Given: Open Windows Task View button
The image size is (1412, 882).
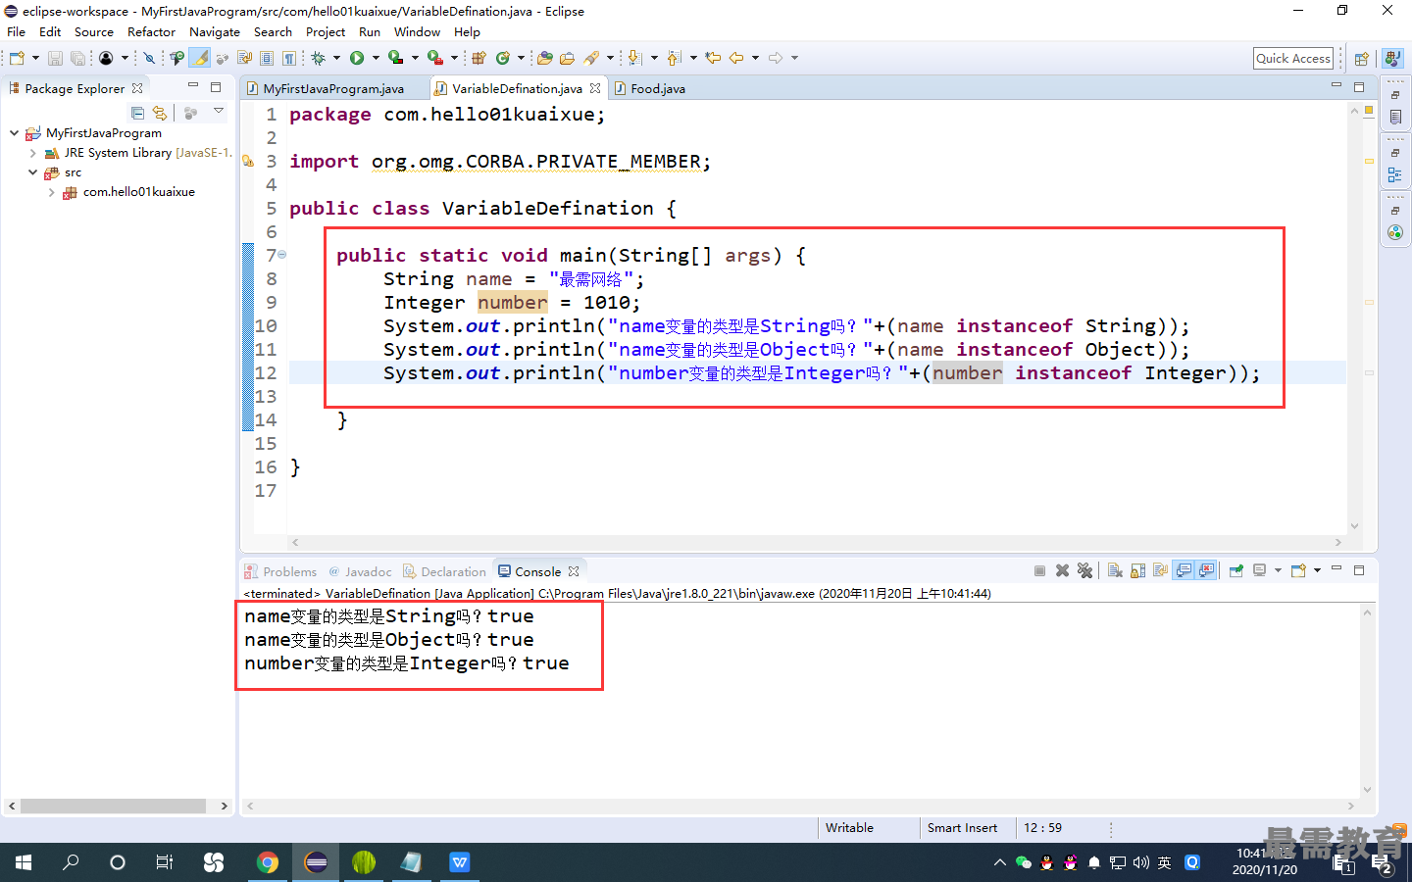Looking at the screenshot, I should [165, 862].
